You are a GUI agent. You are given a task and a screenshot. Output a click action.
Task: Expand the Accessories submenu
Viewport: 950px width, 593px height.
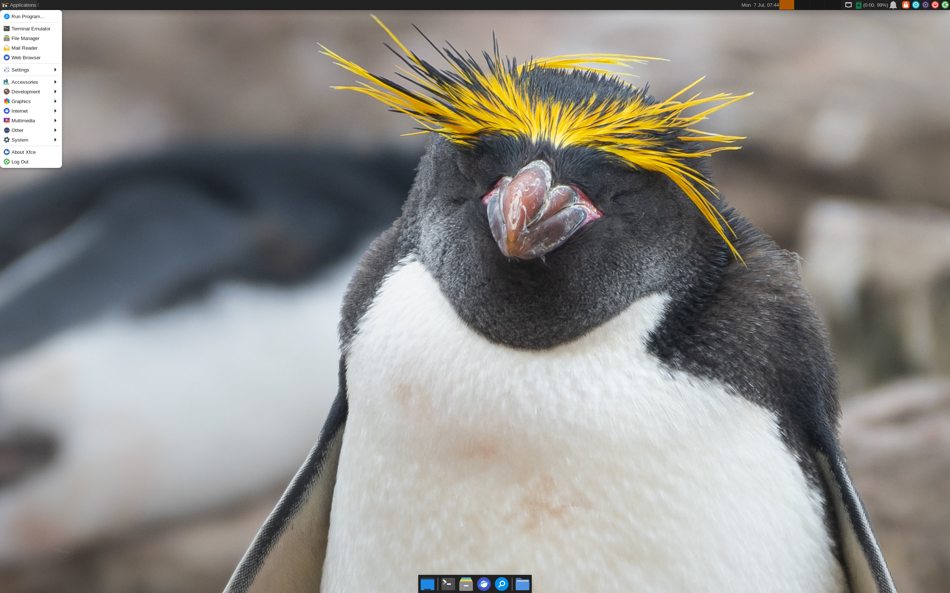[x=31, y=82]
